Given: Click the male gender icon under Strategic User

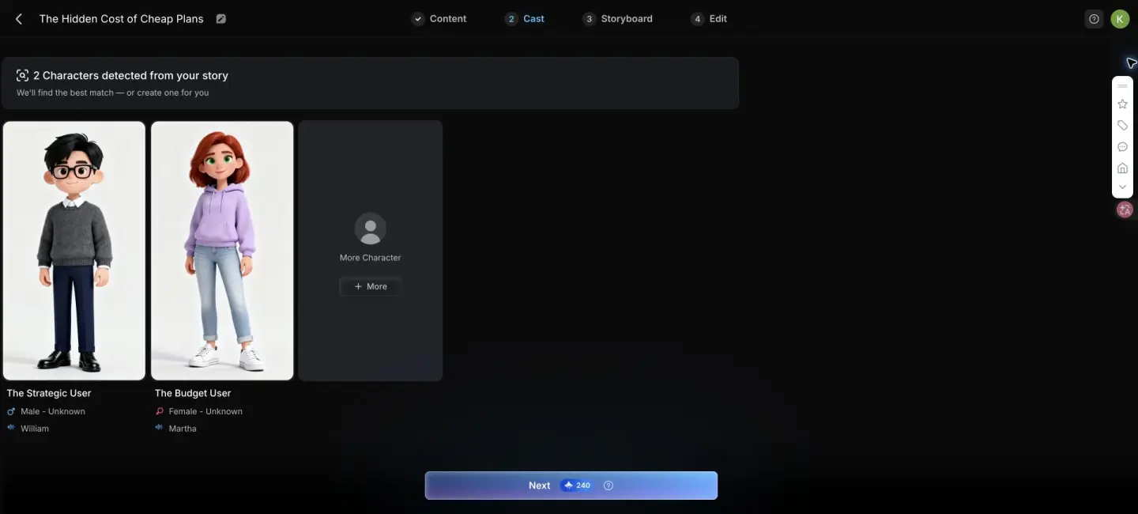Looking at the screenshot, I should [11, 411].
